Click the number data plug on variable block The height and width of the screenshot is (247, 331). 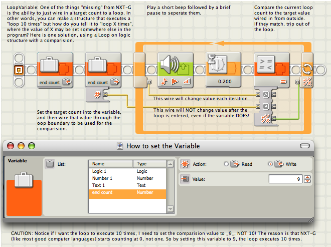105,94
